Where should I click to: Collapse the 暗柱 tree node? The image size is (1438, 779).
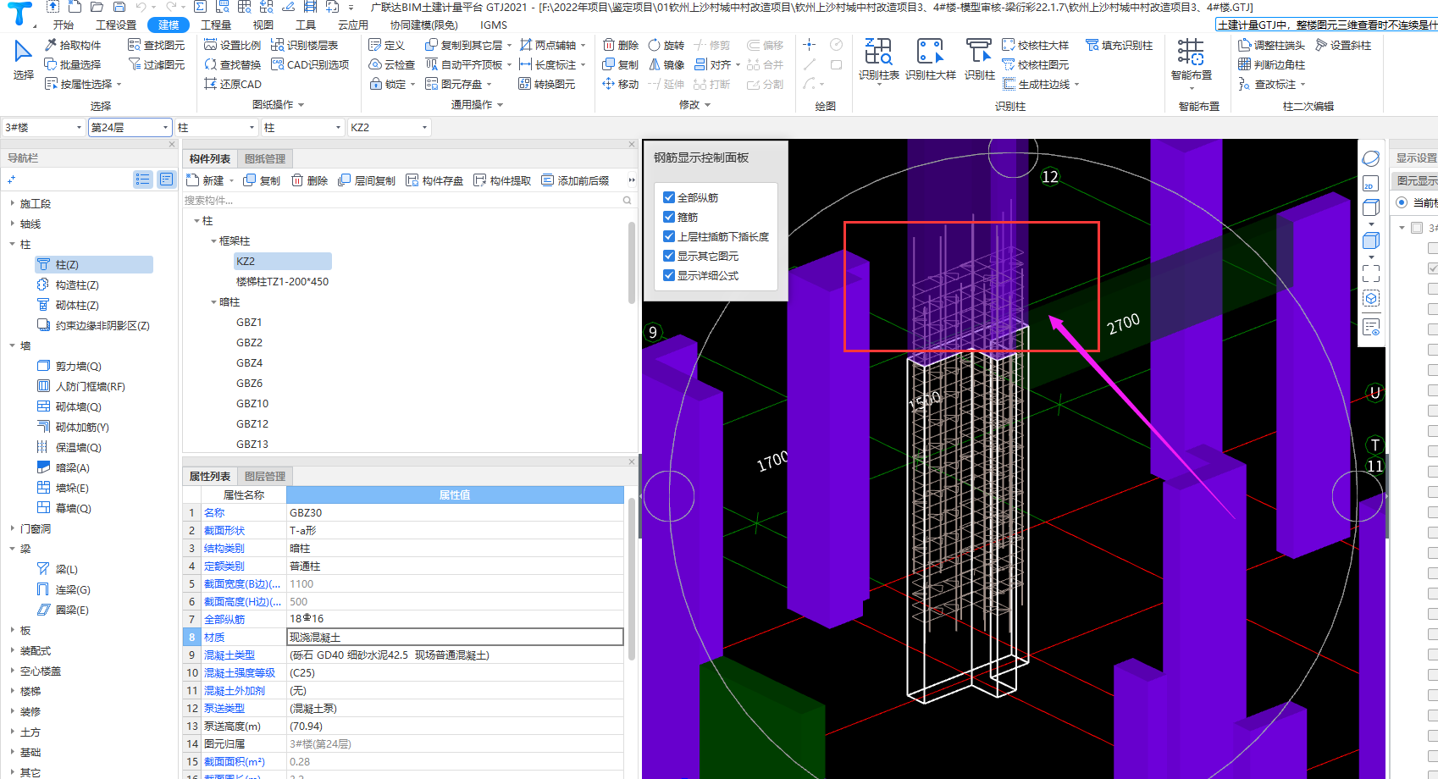tap(213, 302)
